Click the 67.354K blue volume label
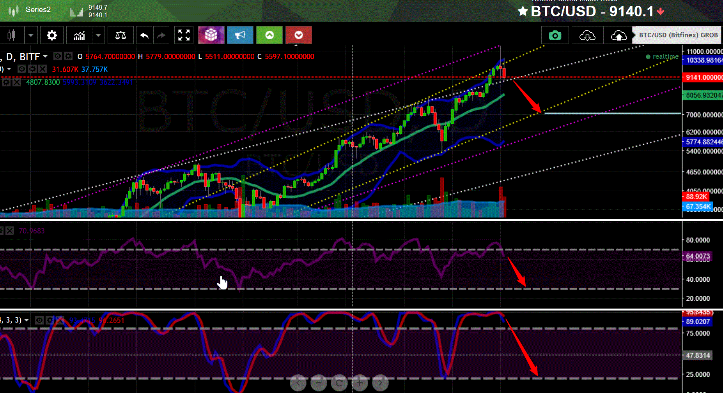This screenshot has width=723, height=393. pos(698,207)
